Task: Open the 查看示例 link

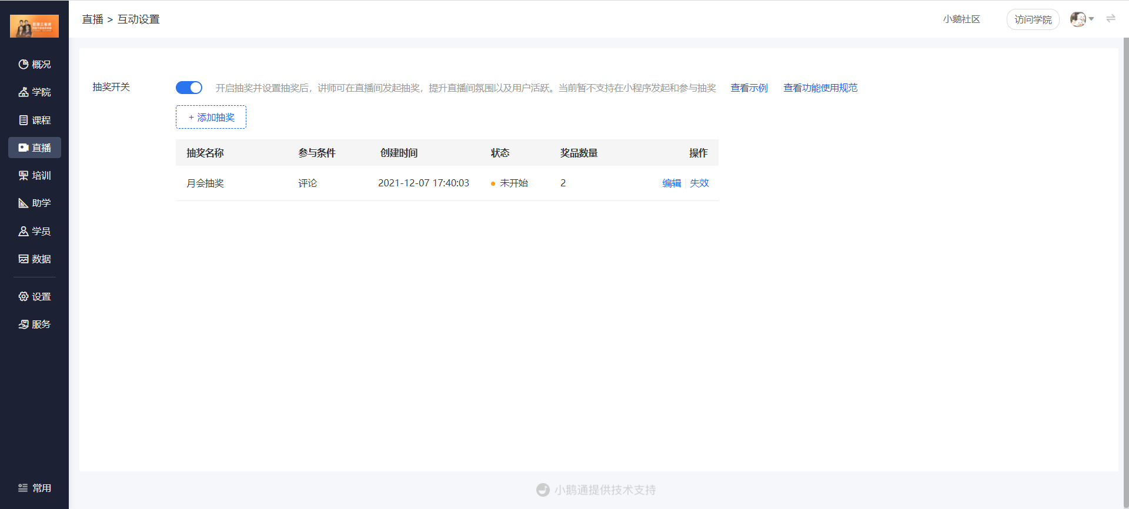Action: click(749, 88)
